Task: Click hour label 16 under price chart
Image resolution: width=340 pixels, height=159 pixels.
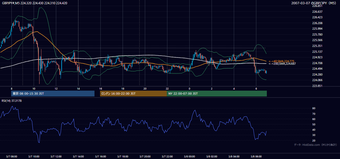Action: tap(101, 89)
